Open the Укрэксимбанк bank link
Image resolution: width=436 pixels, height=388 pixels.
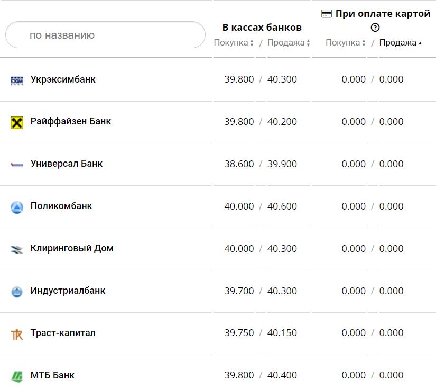pos(63,79)
